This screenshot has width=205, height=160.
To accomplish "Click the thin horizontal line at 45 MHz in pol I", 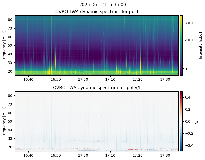I will pos(97,50).
